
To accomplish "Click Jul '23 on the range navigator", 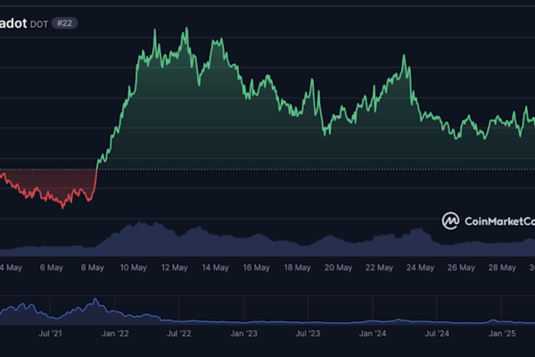I will click(308, 334).
